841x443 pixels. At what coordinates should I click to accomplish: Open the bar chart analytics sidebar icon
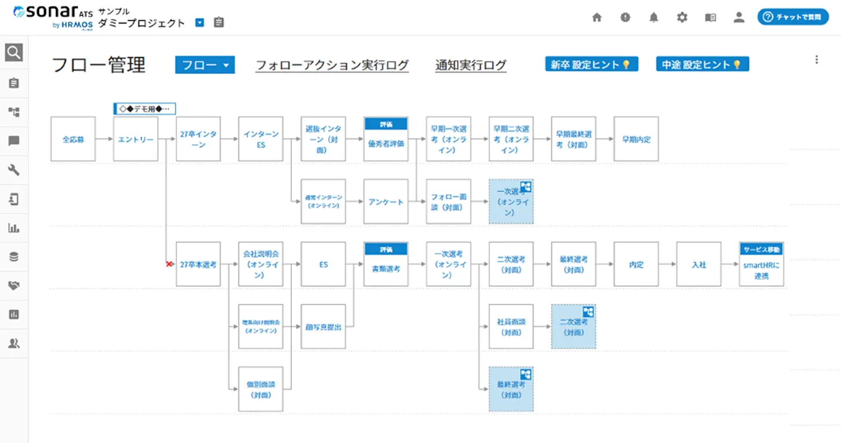[14, 228]
